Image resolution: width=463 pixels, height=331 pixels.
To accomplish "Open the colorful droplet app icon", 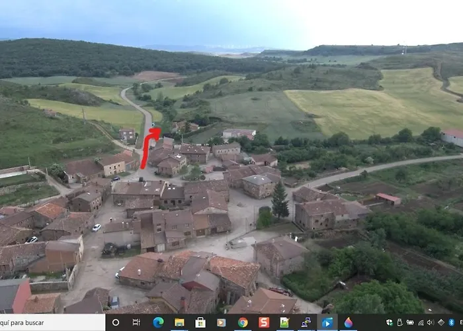I will tap(349, 322).
